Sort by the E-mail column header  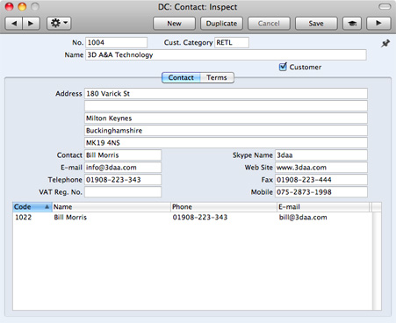tap(323, 207)
